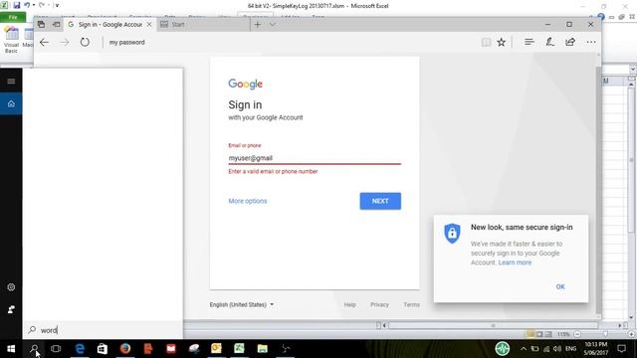
Task: Switch Excel to Page Layout view
Action: click(539, 334)
